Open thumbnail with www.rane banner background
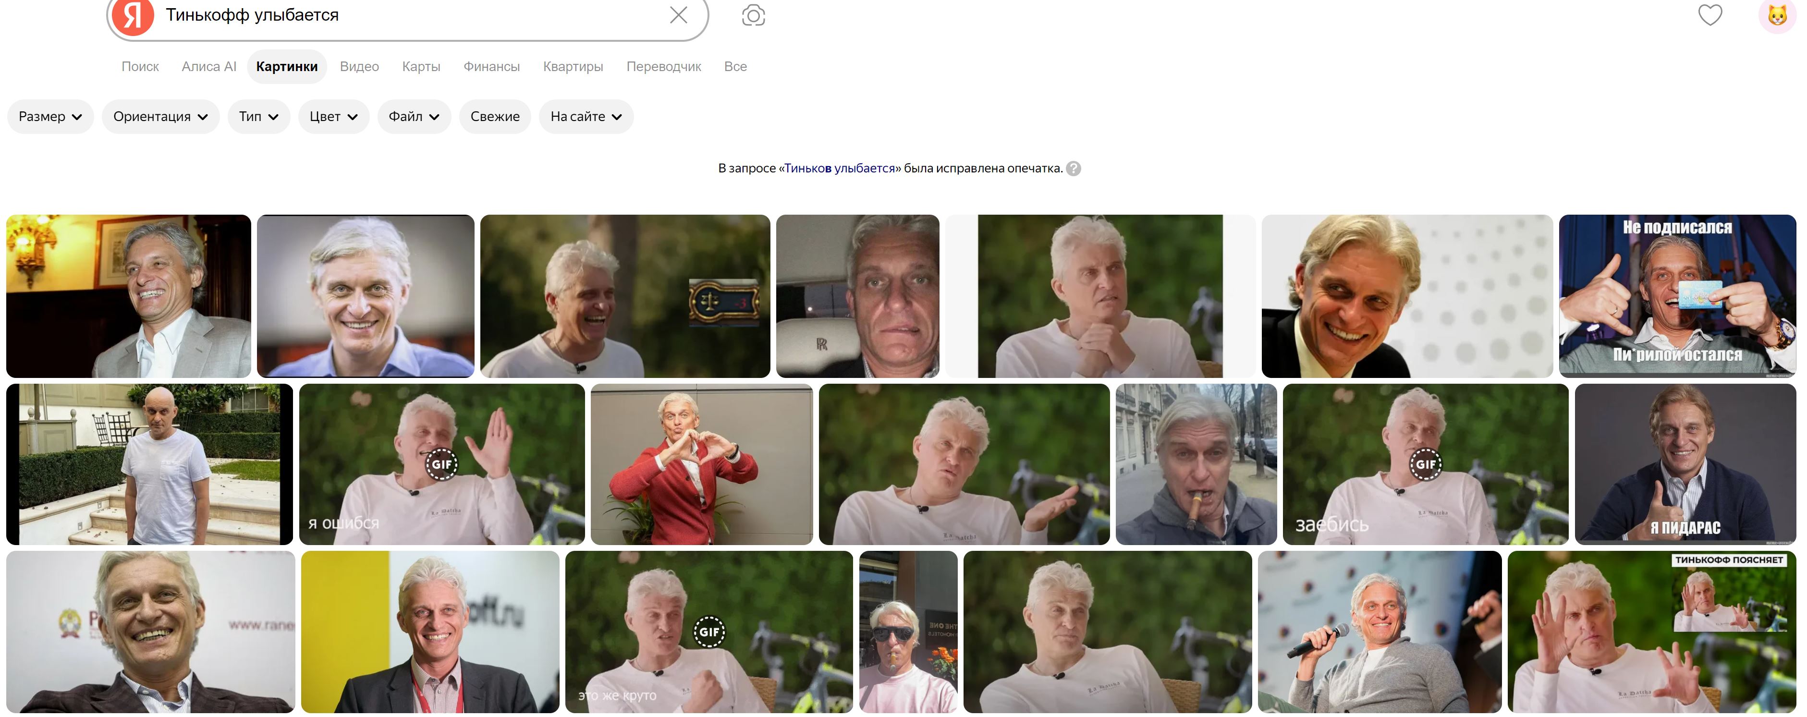 (x=151, y=632)
